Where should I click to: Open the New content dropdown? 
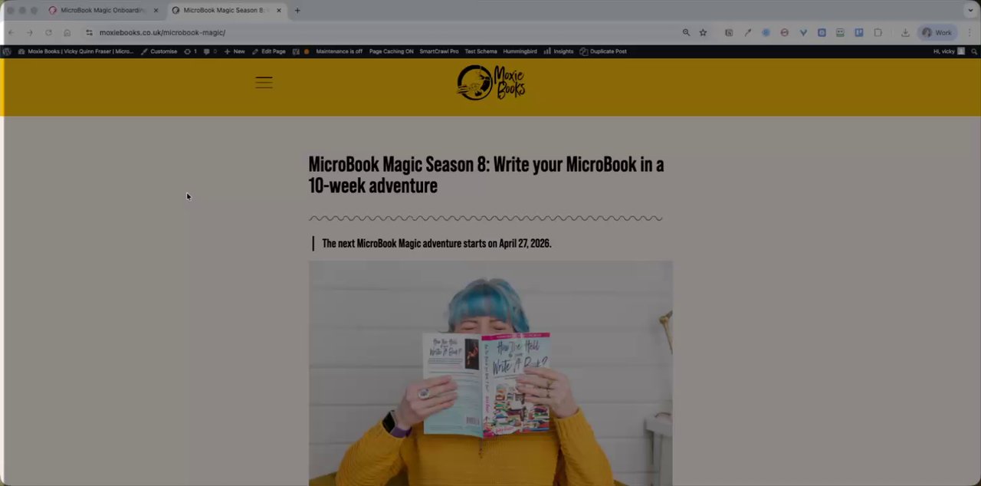tap(235, 51)
